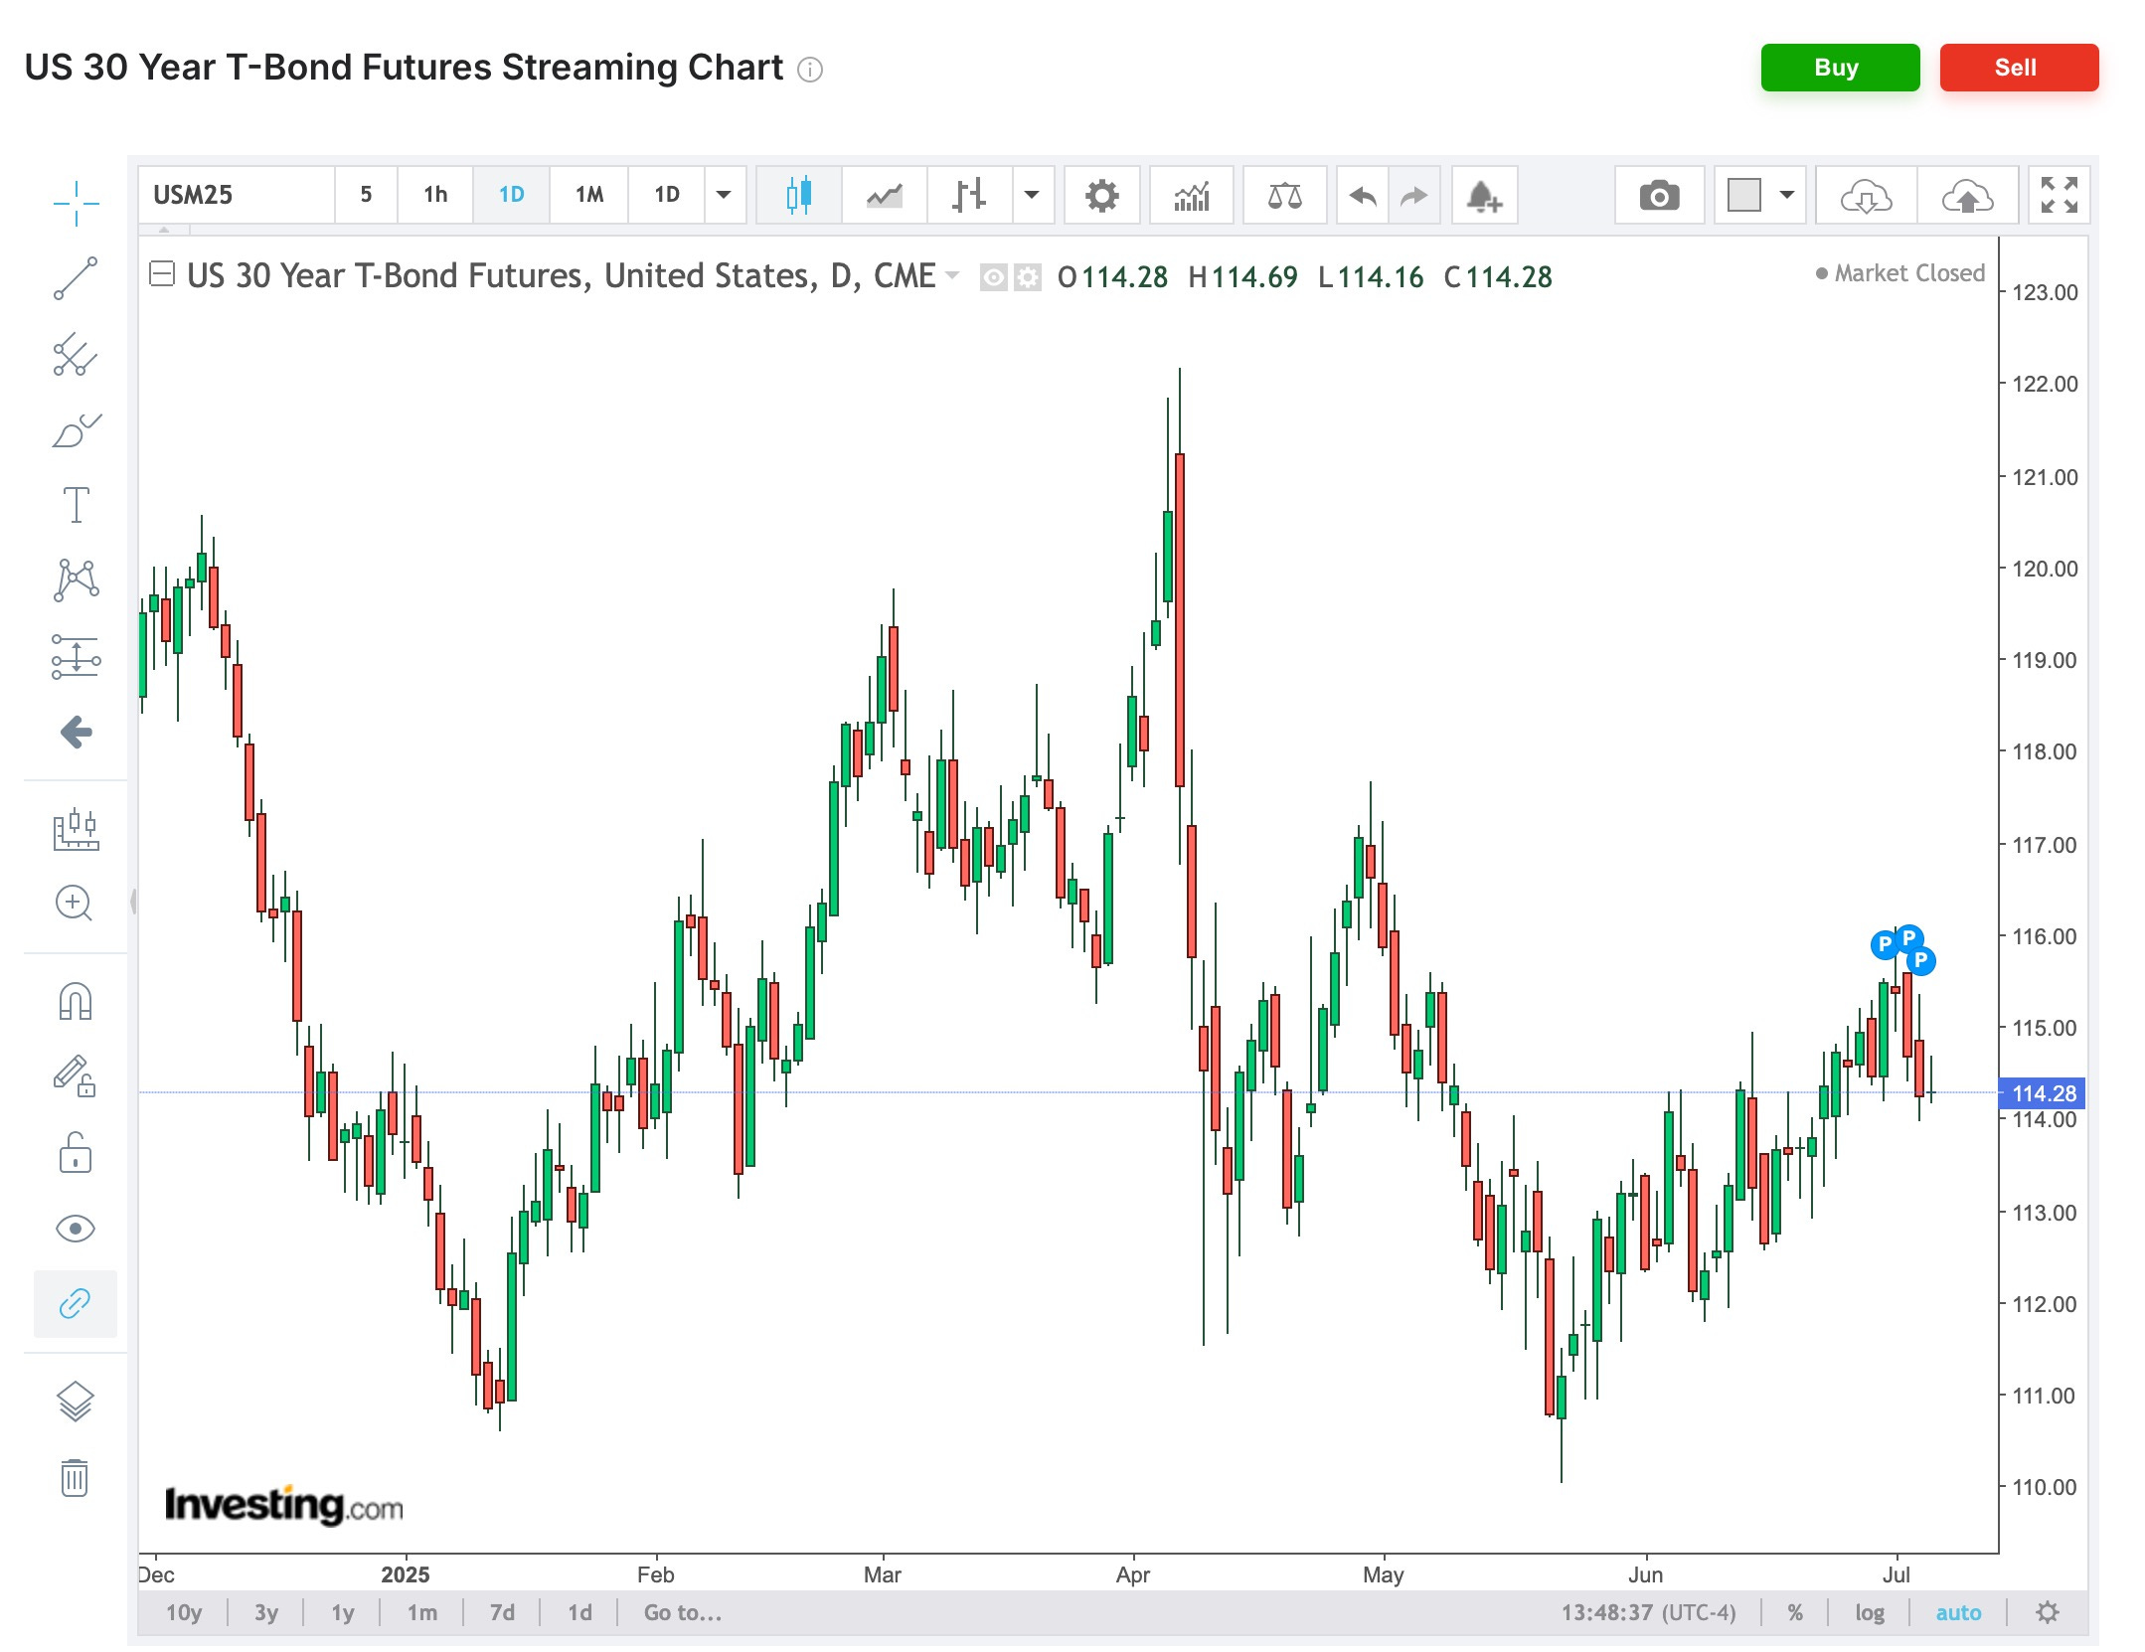This screenshot has width=2145, height=1652.
Task: Open series settings gear in legend
Action: (x=1027, y=277)
